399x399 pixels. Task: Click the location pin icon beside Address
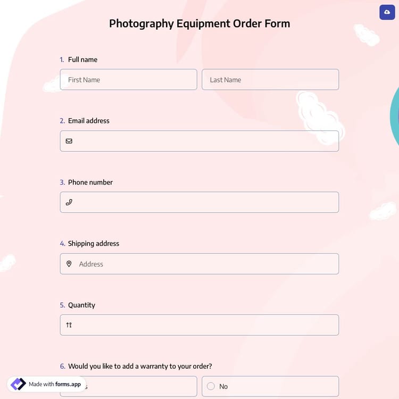[x=69, y=264]
